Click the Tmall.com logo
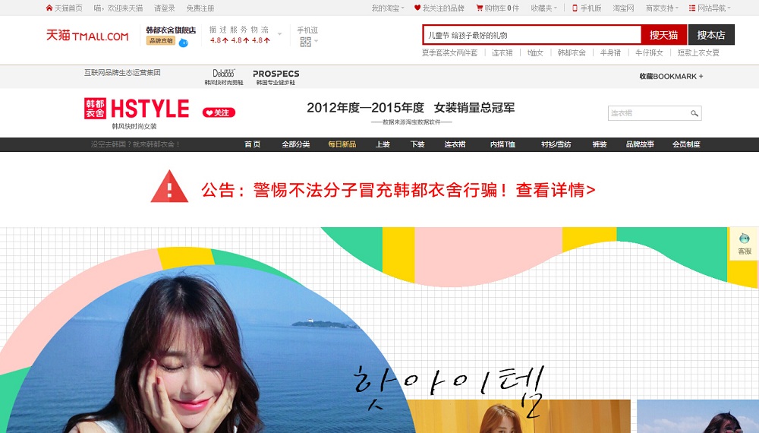 (x=87, y=36)
